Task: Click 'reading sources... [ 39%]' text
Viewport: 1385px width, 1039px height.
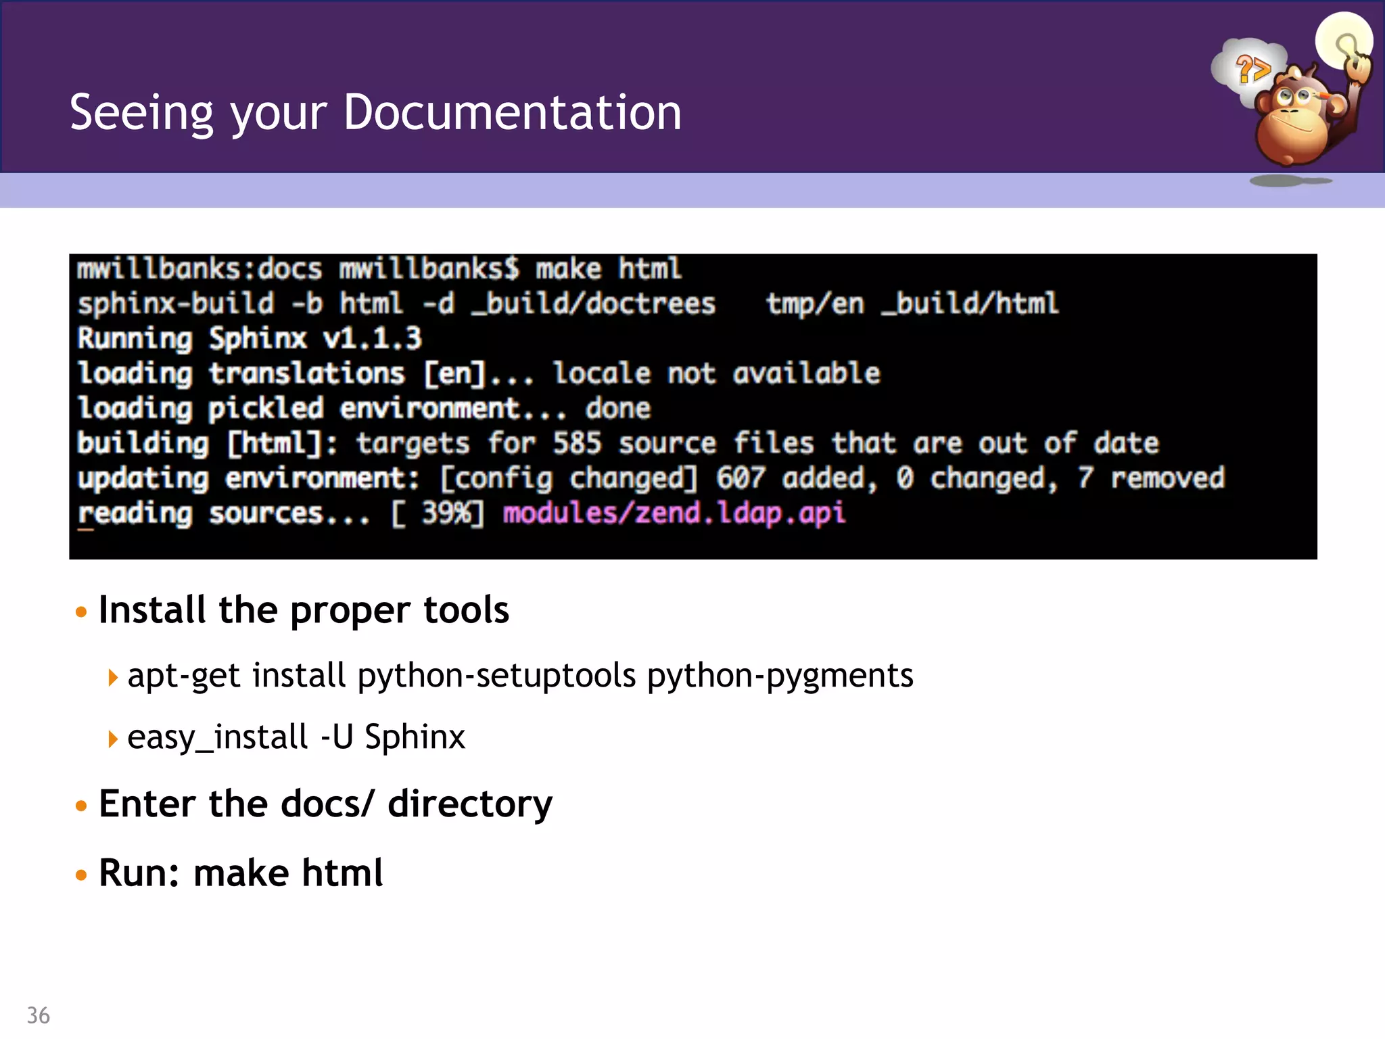Action: [281, 513]
